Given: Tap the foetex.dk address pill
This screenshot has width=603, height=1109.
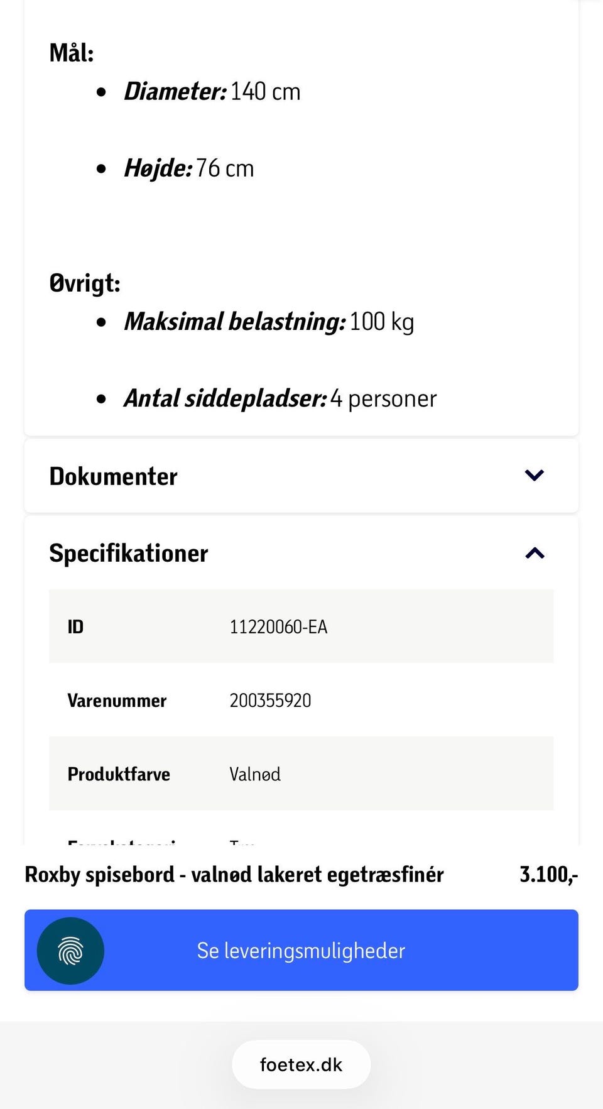Looking at the screenshot, I should pos(301,1064).
